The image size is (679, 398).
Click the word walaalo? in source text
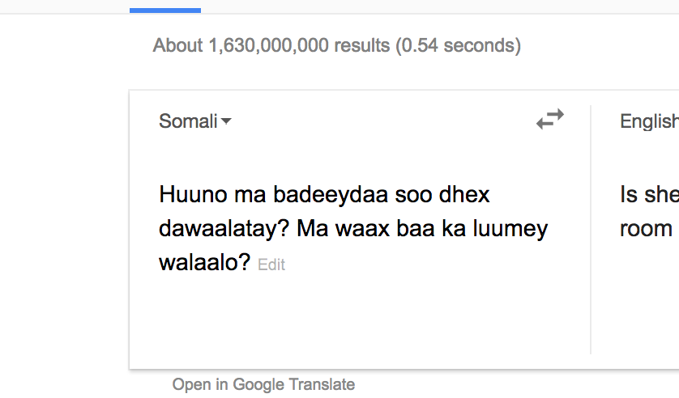click(204, 262)
